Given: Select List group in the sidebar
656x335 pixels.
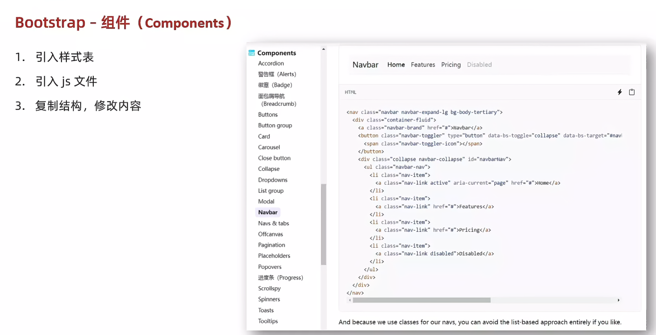Looking at the screenshot, I should tap(271, 190).
